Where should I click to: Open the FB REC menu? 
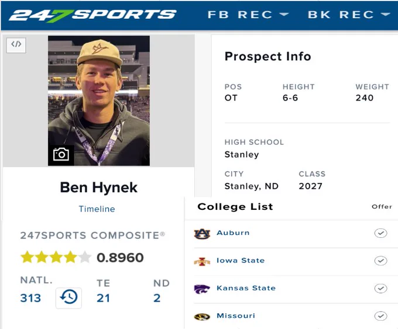click(248, 15)
